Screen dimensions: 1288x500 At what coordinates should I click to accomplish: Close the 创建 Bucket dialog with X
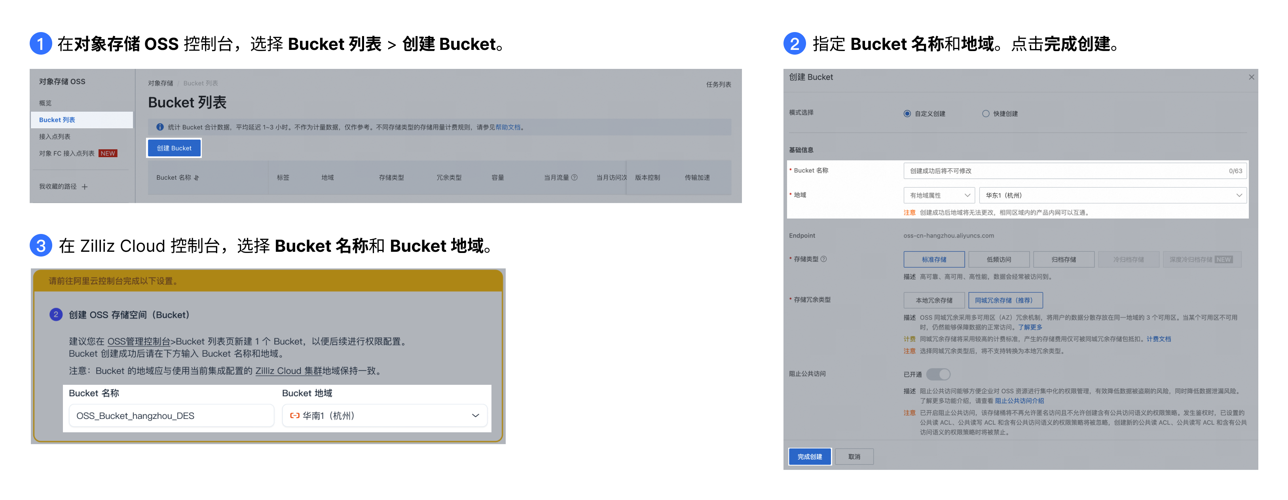(x=1251, y=77)
